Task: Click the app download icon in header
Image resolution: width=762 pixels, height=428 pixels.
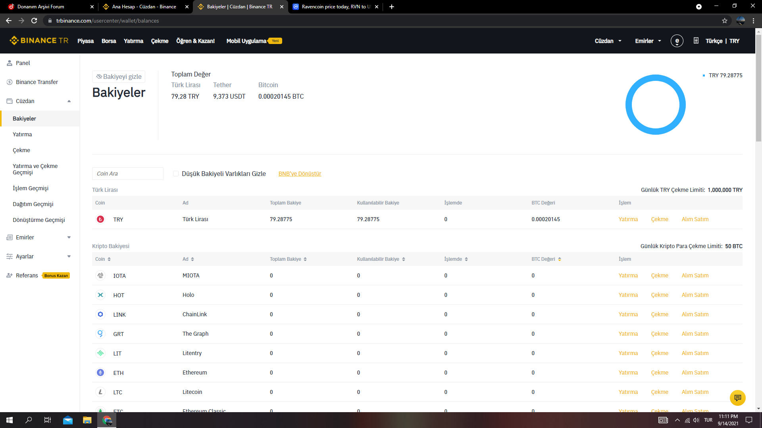Action: coord(696,40)
